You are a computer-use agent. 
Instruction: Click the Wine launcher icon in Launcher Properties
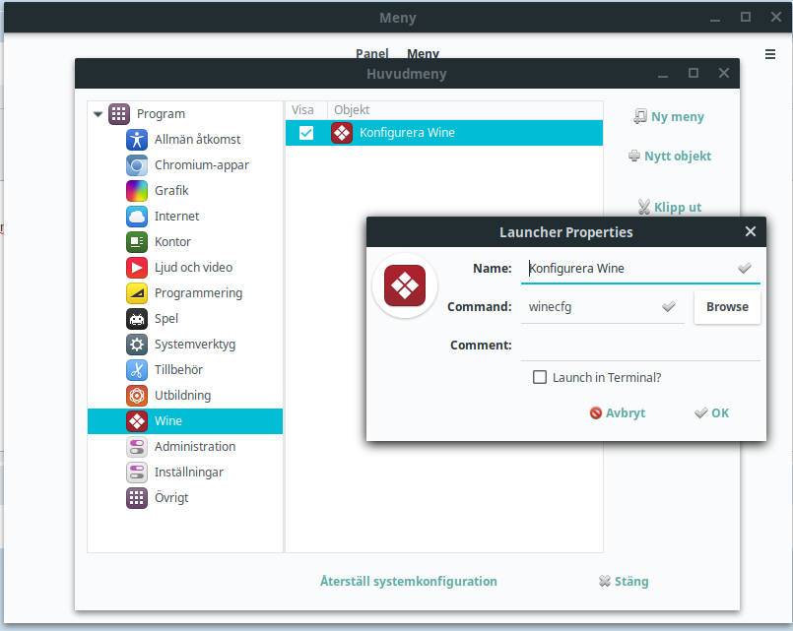tap(404, 286)
